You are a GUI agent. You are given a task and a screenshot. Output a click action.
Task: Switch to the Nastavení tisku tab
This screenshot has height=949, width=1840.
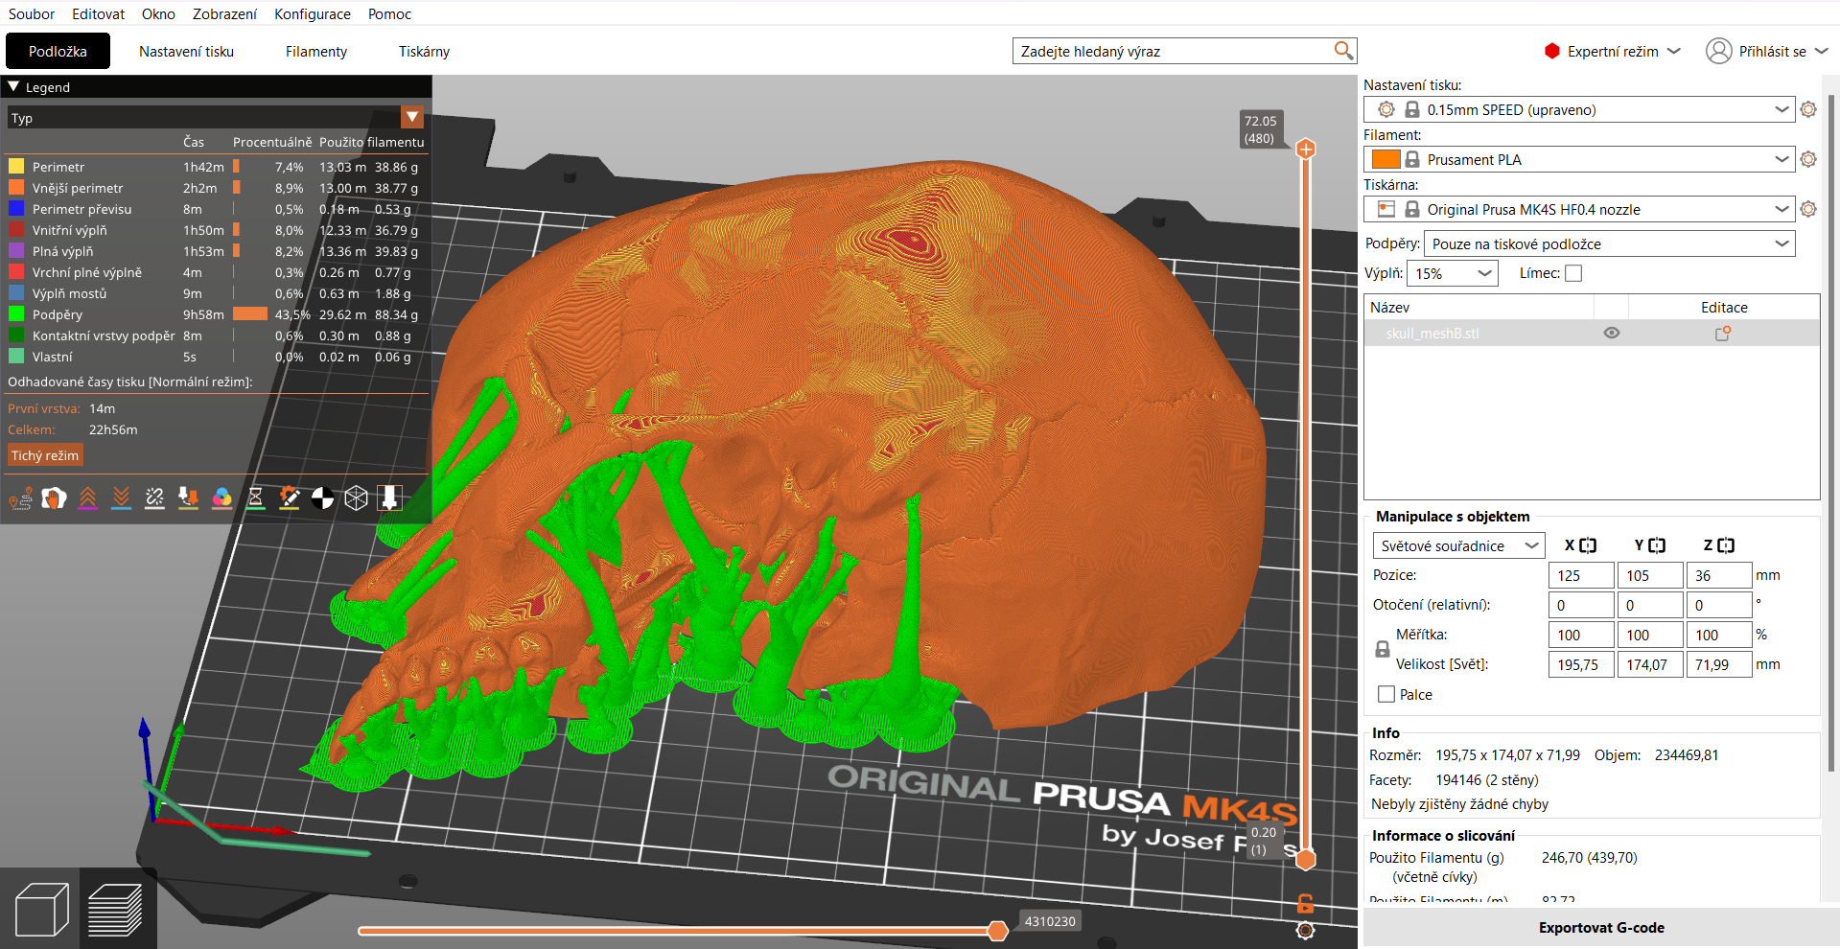[x=186, y=51]
